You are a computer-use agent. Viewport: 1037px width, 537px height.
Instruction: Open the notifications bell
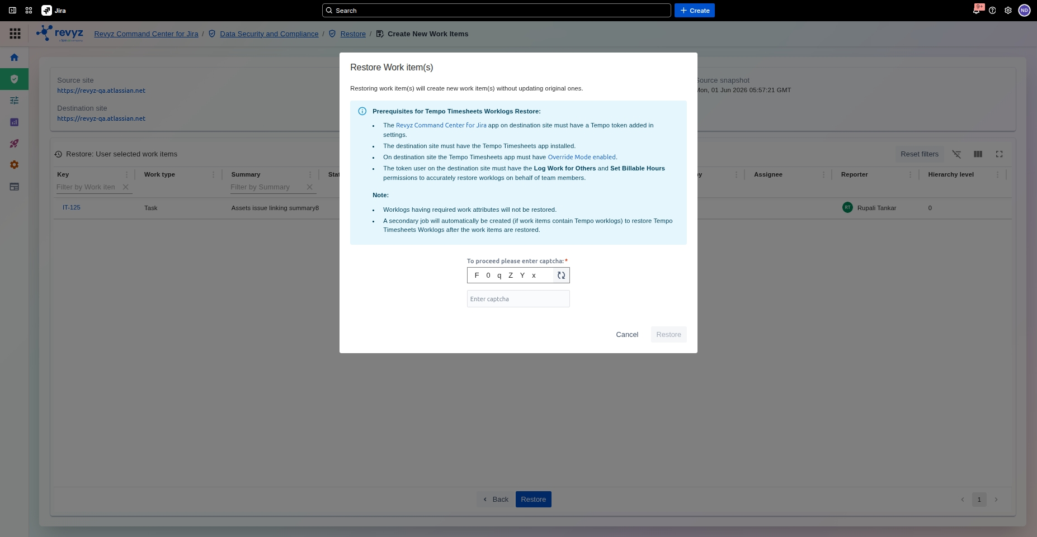click(x=977, y=11)
